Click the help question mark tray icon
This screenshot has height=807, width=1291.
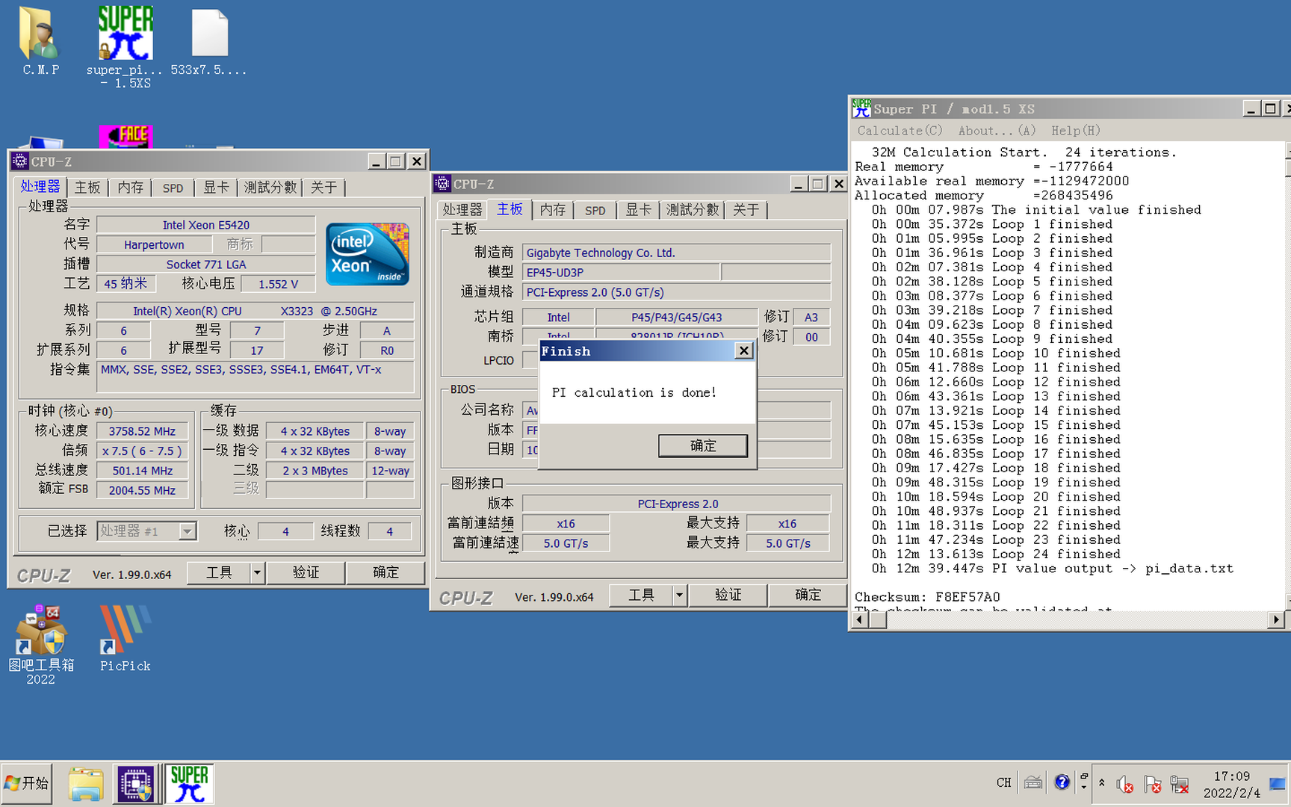point(1062,782)
